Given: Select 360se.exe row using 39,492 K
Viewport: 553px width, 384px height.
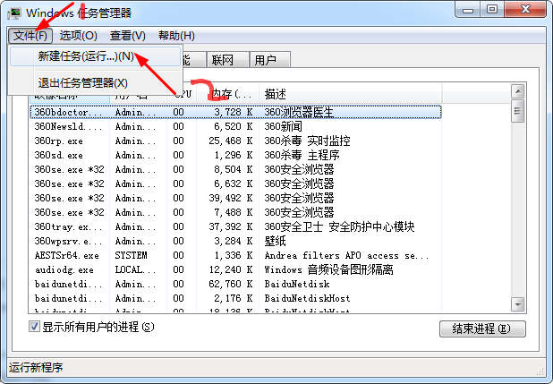Looking at the screenshot, I should (235, 198).
